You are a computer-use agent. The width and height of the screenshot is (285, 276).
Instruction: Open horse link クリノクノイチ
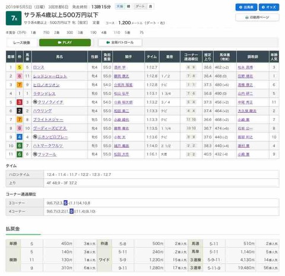(50, 102)
